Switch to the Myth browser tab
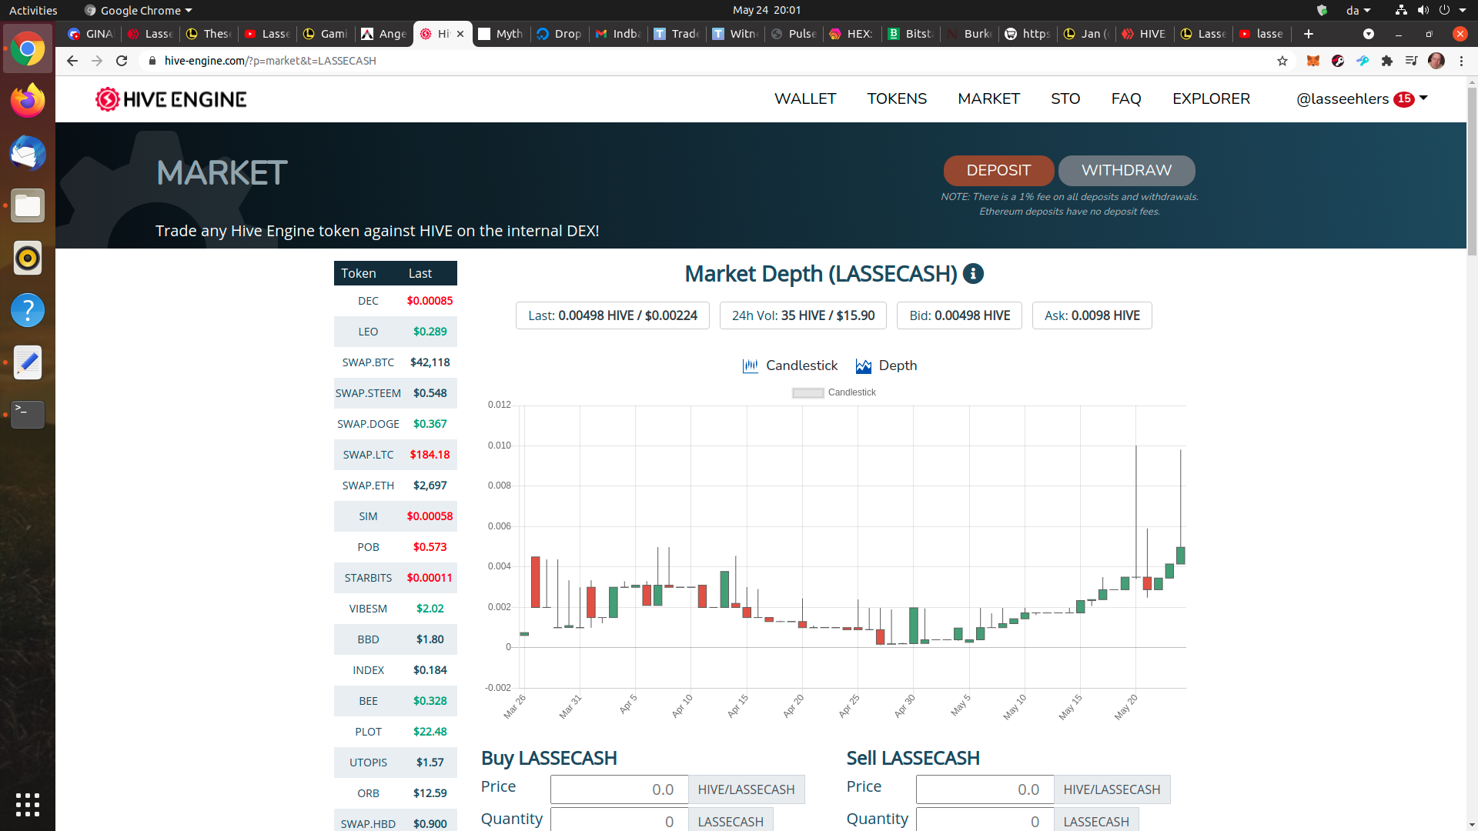The image size is (1478, 831). 501,34
